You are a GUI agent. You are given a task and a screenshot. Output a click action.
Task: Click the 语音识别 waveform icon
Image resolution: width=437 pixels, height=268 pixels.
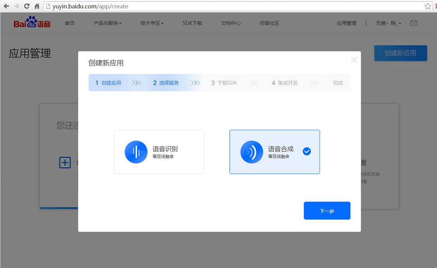point(136,152)
